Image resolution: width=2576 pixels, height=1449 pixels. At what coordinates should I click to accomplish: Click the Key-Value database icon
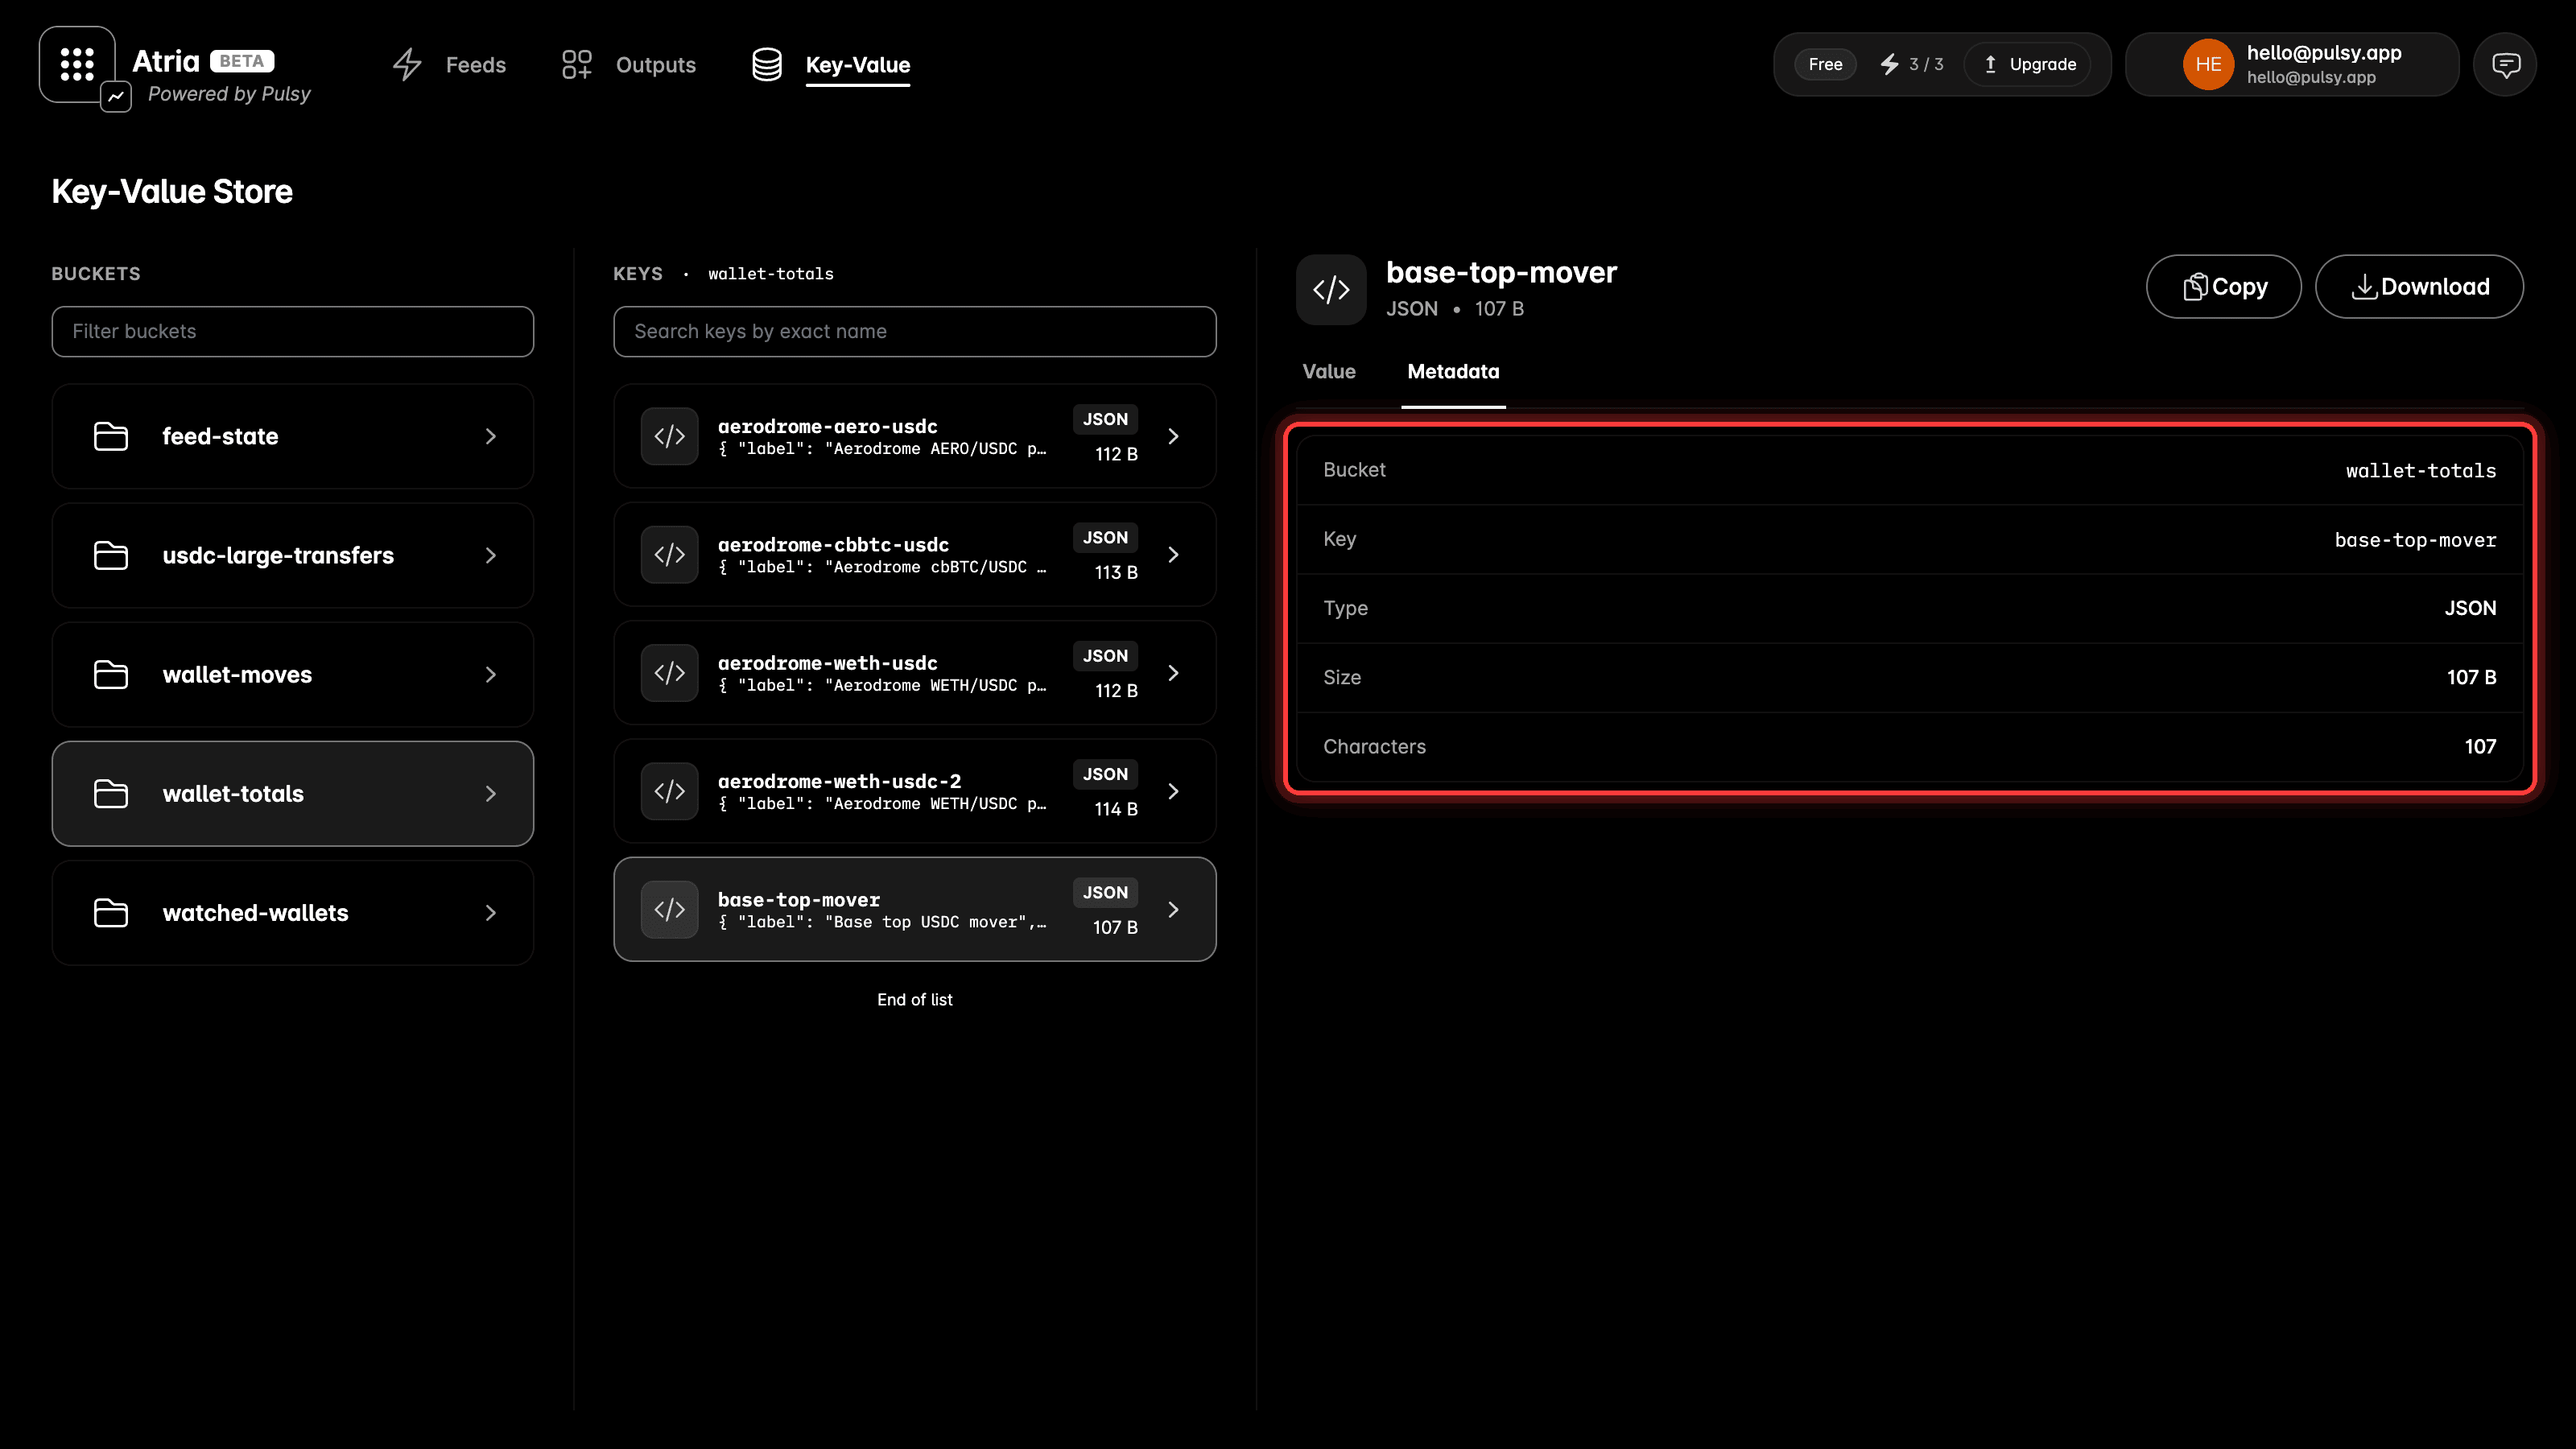point(767,65)
